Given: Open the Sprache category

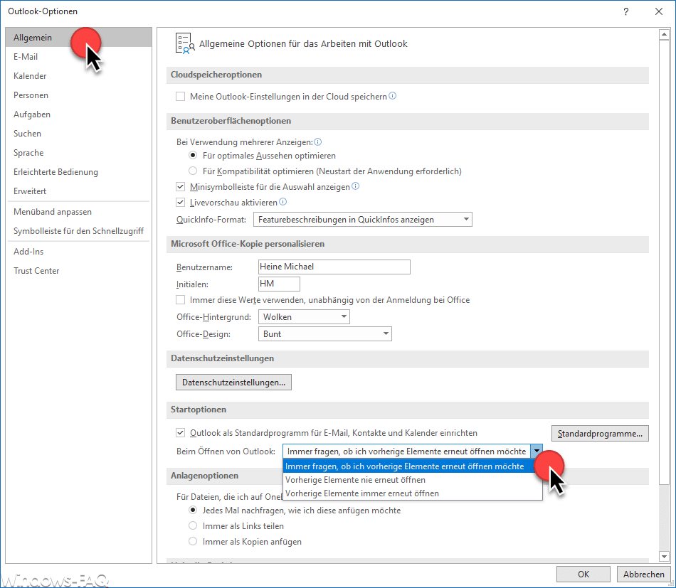Looking at the screenshot, I should (x=79, y=152).
